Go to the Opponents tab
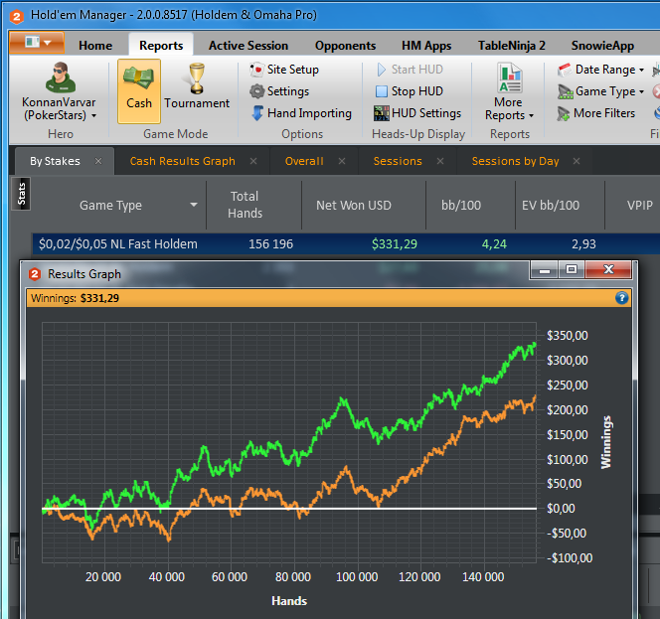The height and width of the screenshot is (619, 660). coord(345,46)
